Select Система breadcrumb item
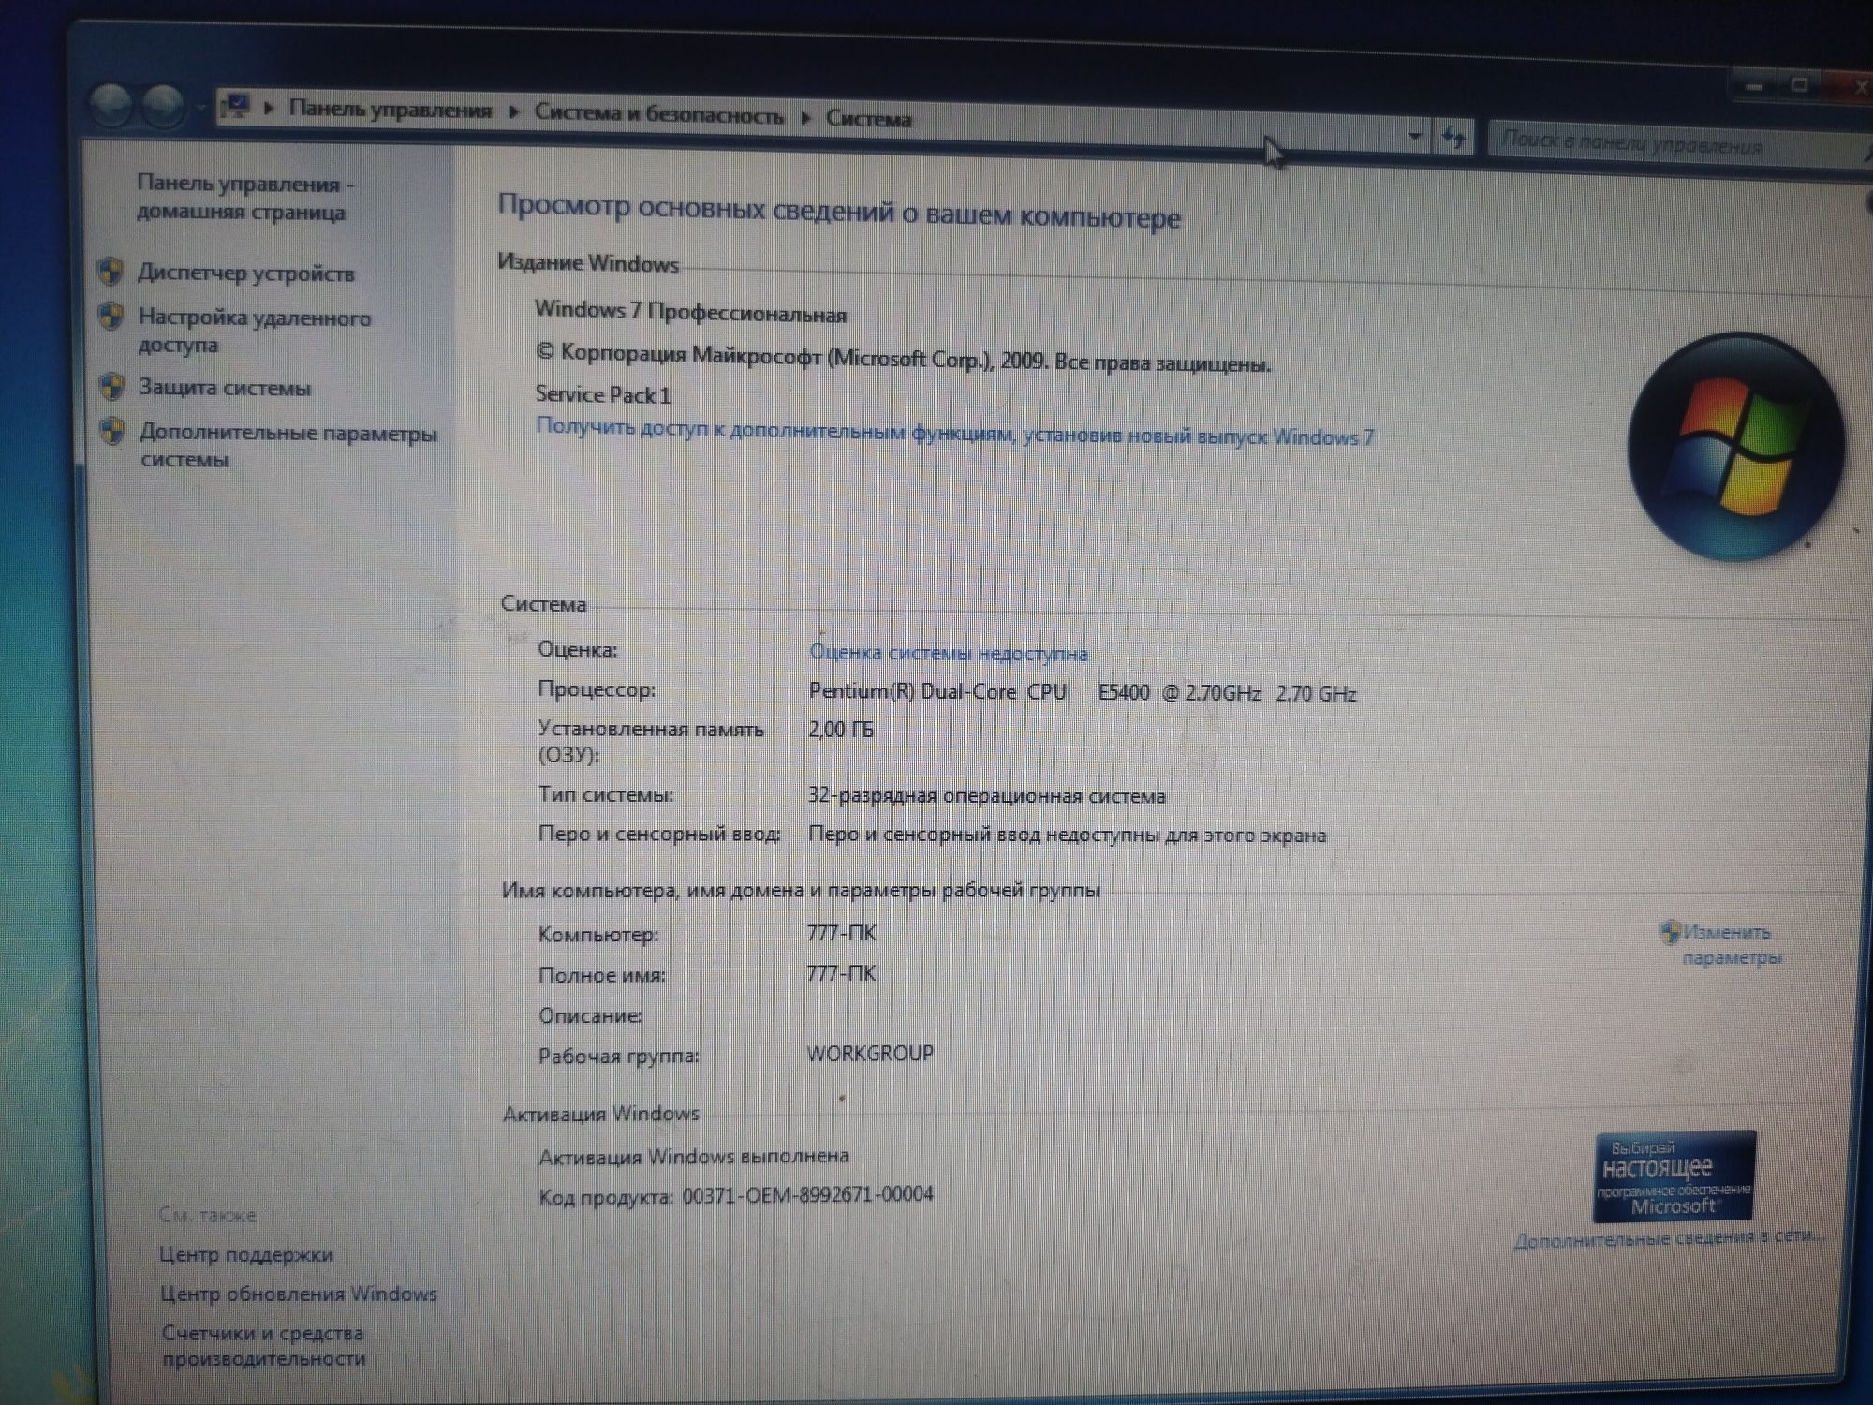 point(868,119)
